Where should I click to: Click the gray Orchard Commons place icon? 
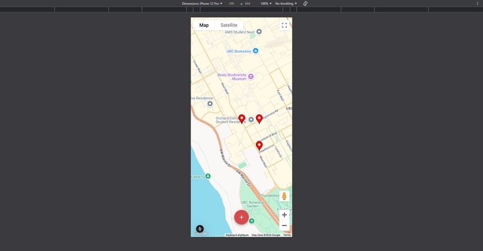point(251,119)
